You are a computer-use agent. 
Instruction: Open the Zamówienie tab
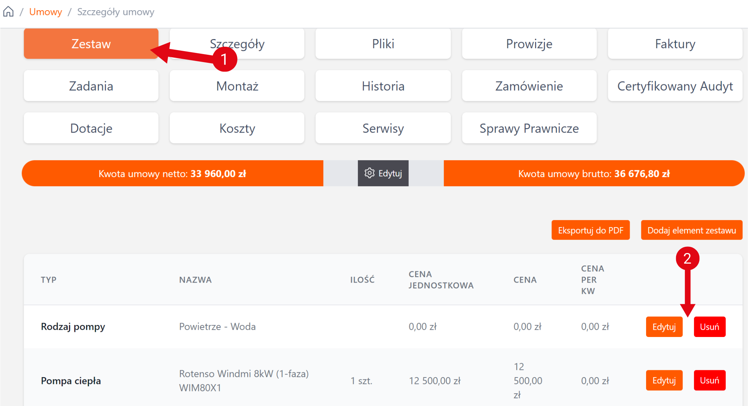529,86
